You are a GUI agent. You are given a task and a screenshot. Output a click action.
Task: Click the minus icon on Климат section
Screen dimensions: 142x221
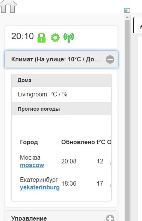click(x=110, y=59)
